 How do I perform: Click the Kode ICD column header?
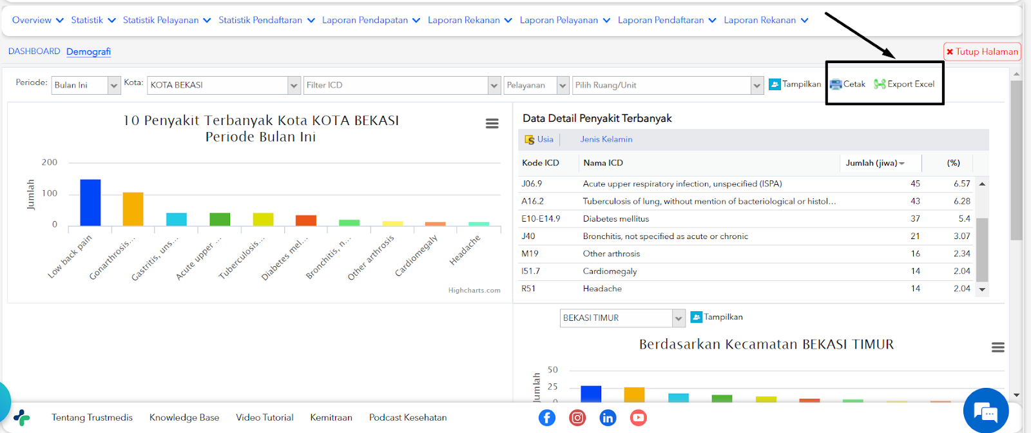(x=541, y=164)
